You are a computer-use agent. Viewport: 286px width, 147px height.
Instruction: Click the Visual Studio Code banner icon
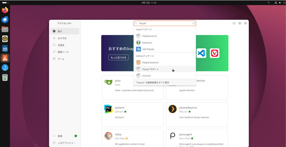pyautogui.click(x=201, y=53)
